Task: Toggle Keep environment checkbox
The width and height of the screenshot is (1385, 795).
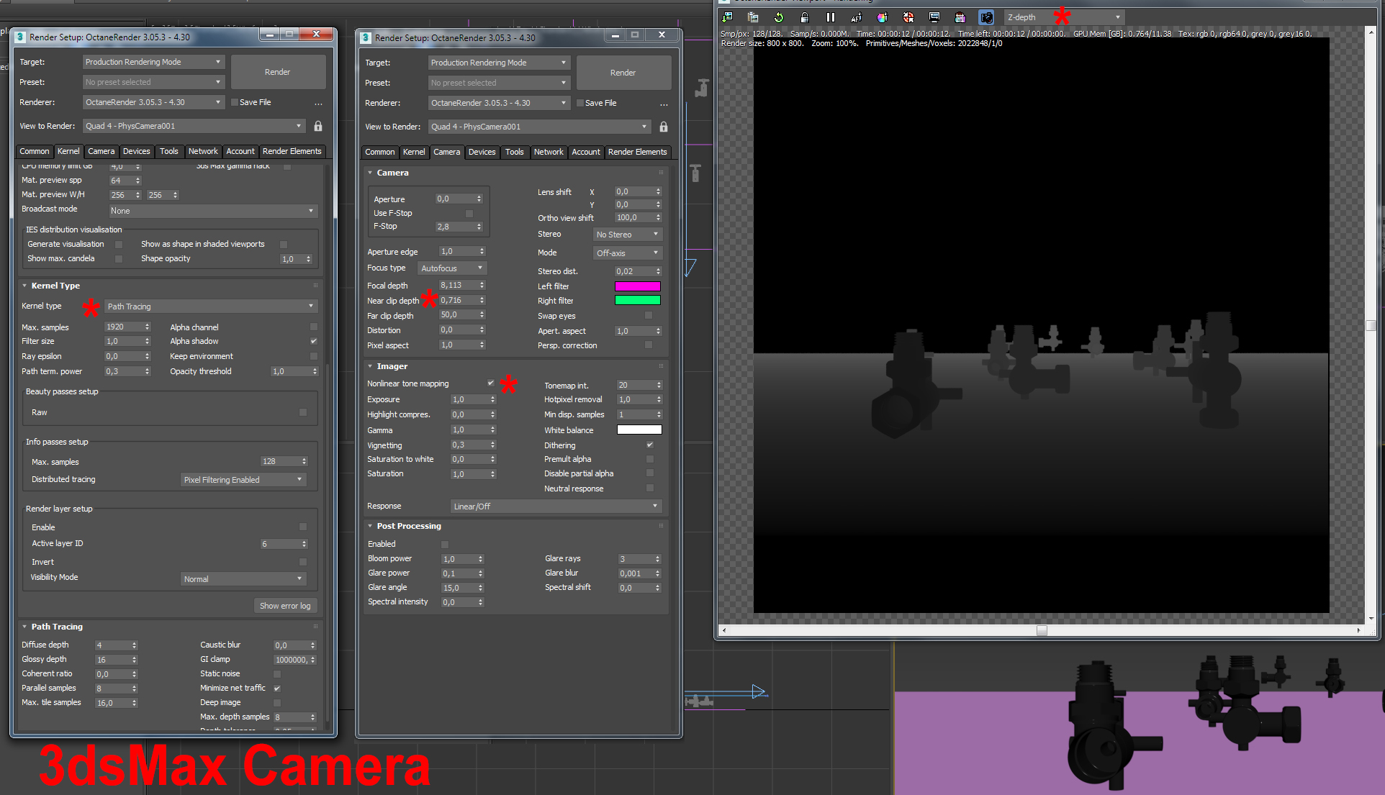Action: click(x=314, y=356)
